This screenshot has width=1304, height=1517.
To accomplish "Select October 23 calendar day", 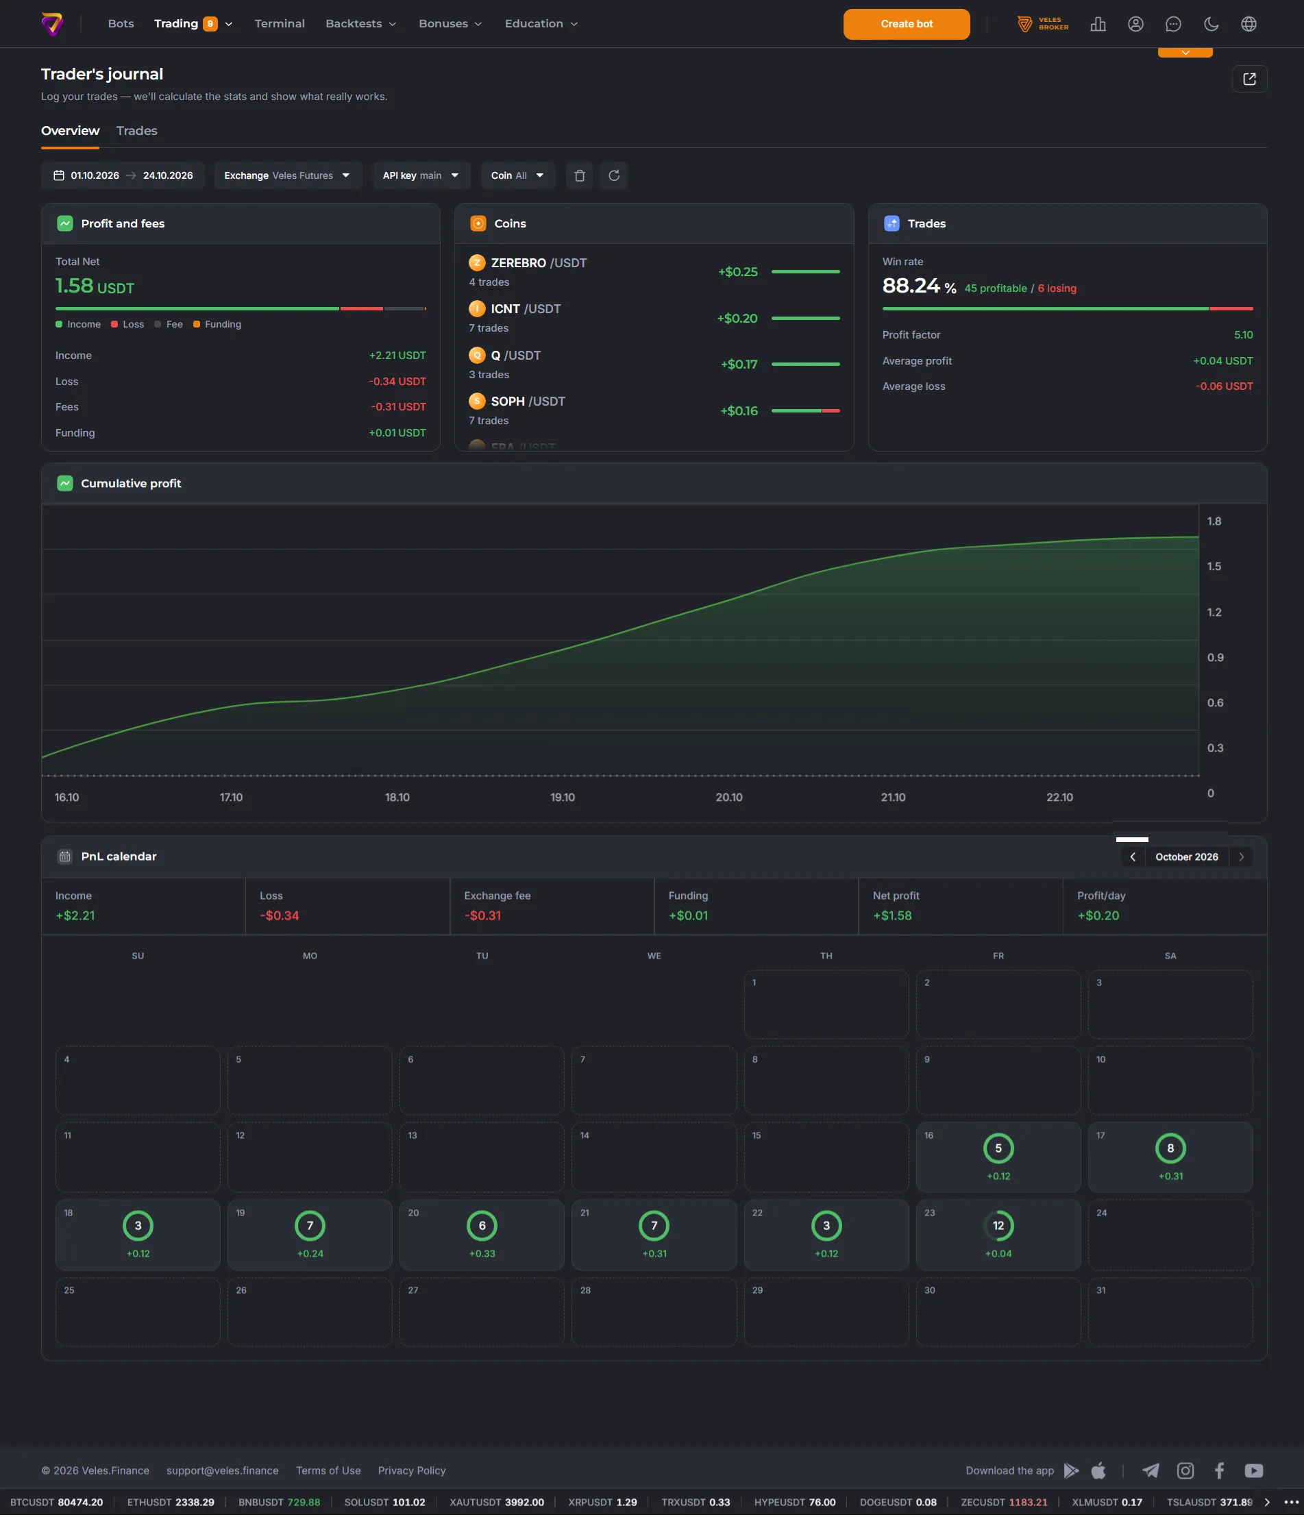I will pos(998,1235).
